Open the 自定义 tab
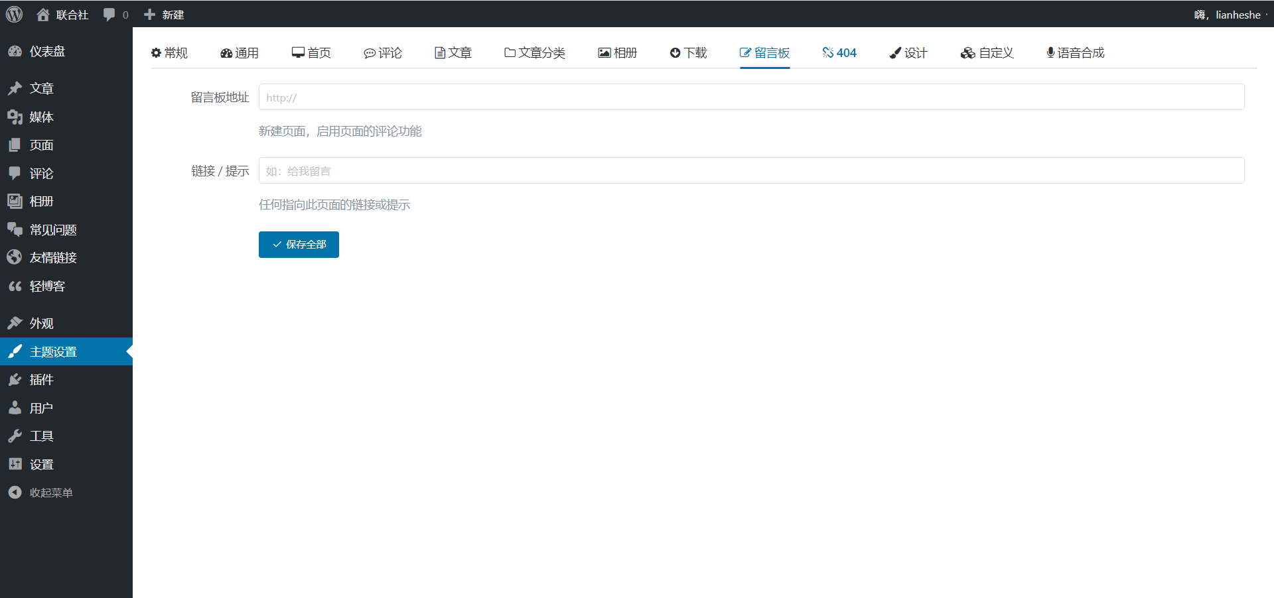 987,52
